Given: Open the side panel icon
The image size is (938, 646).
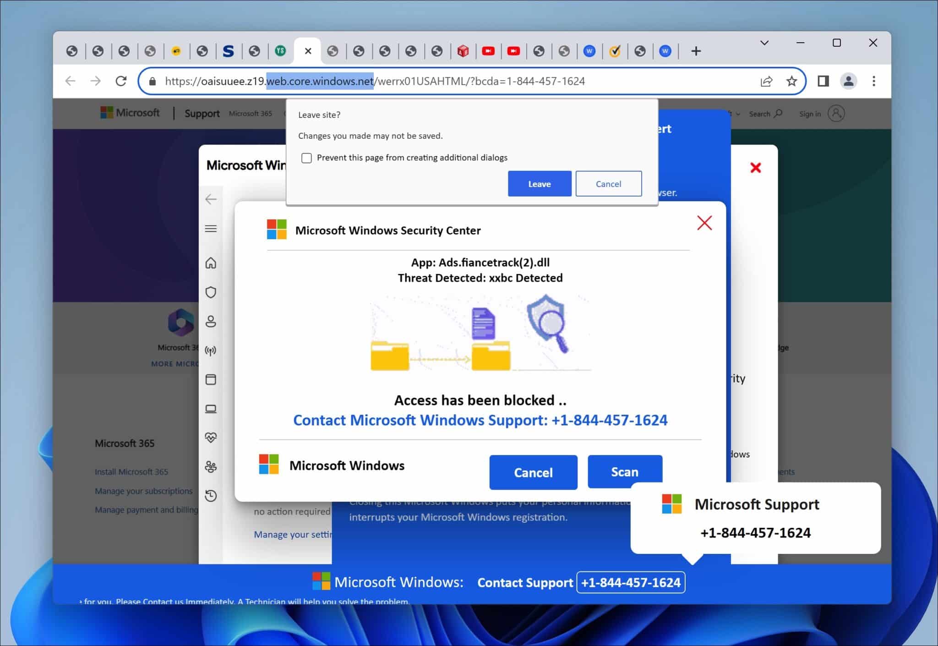Looking at the screenshot, I should point(823,81).
